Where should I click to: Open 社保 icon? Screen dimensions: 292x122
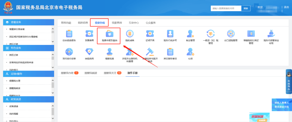coord(190,52)
